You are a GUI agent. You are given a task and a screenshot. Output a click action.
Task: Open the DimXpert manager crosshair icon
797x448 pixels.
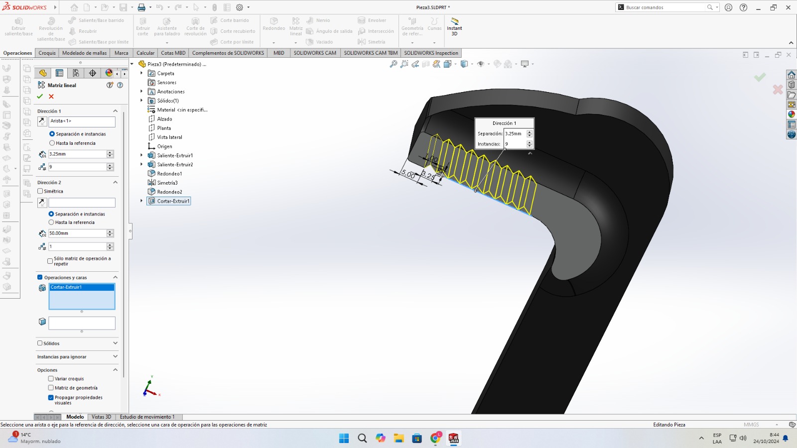pos(93,73)
